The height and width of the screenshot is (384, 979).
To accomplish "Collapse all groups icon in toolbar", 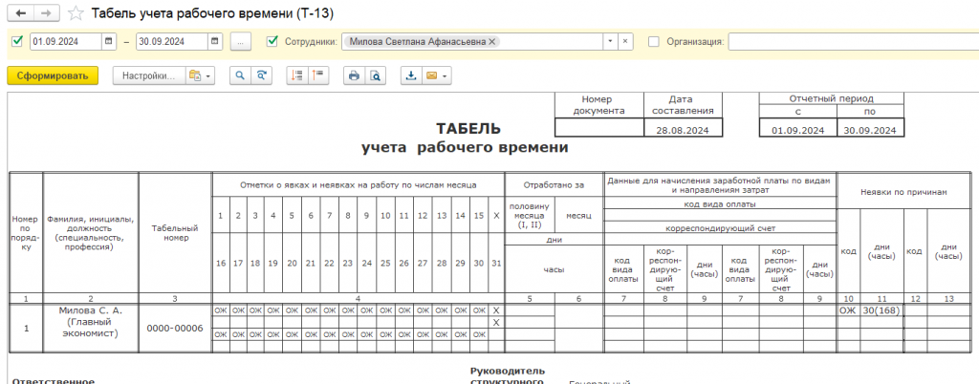I will 317,76.
